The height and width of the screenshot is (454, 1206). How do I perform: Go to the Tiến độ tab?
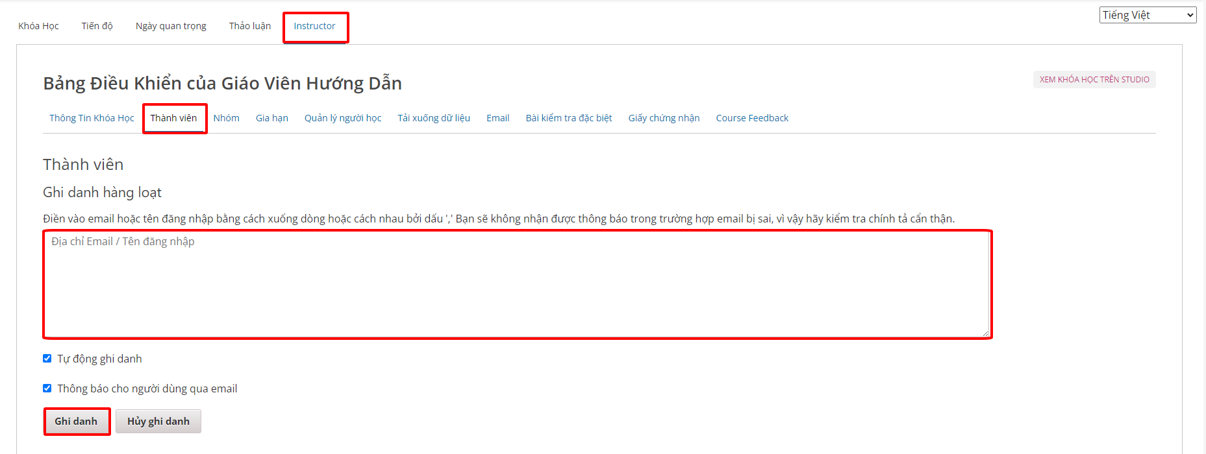click(97, 26)
